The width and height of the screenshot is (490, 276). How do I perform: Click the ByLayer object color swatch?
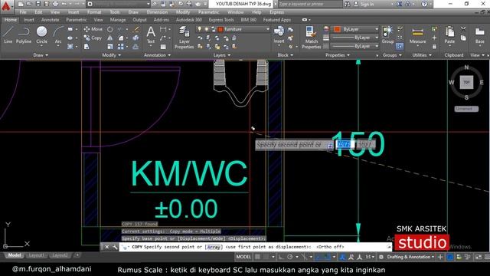coord(337,29)
